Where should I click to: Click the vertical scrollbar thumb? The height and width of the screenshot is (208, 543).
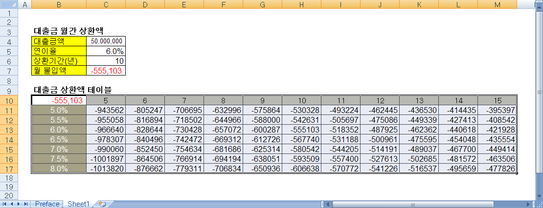tap(539, 93)
